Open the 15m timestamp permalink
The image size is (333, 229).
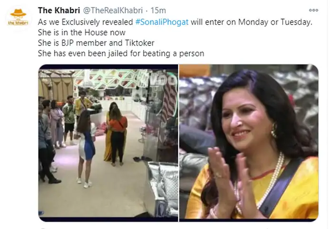(x=158, y=10)
